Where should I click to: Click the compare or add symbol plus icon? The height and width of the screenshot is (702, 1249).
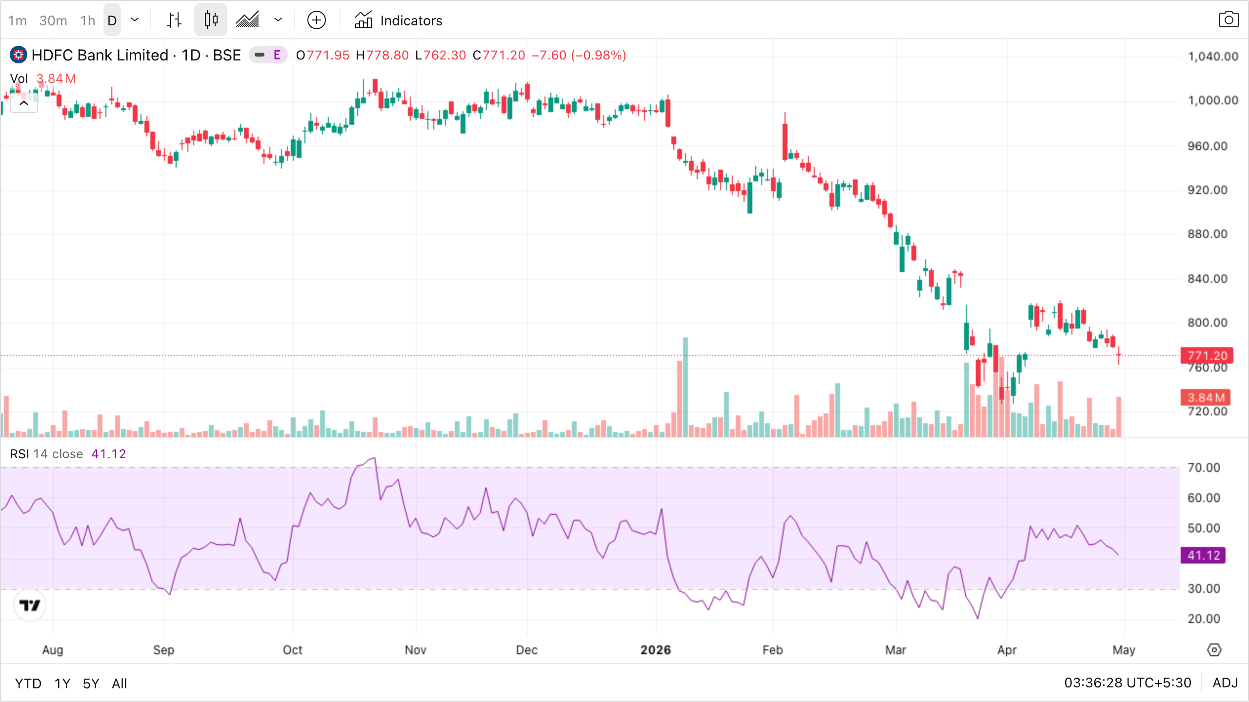(x=317, y=20)
